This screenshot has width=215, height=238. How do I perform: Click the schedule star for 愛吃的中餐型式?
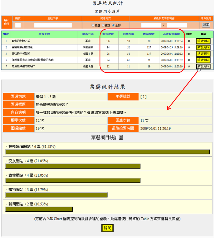click(189, 54)
